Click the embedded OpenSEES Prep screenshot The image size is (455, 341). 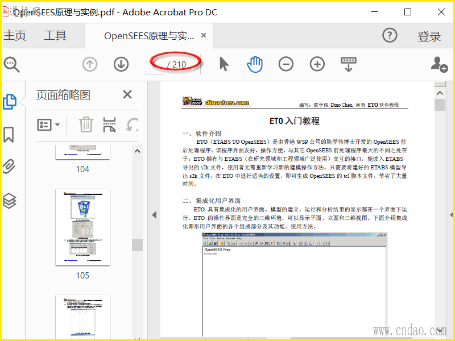tap(295, 284)
